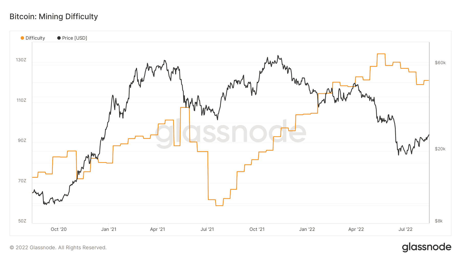The image size is (461, 259).
Task: Click the 50Z difficulty axis label
Action: (x=22, y=221)
